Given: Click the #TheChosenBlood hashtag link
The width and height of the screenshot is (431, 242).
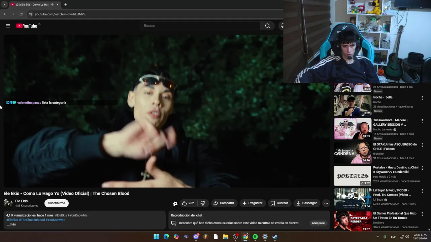Looking at the screenshot, I should [x=32, y=220].
